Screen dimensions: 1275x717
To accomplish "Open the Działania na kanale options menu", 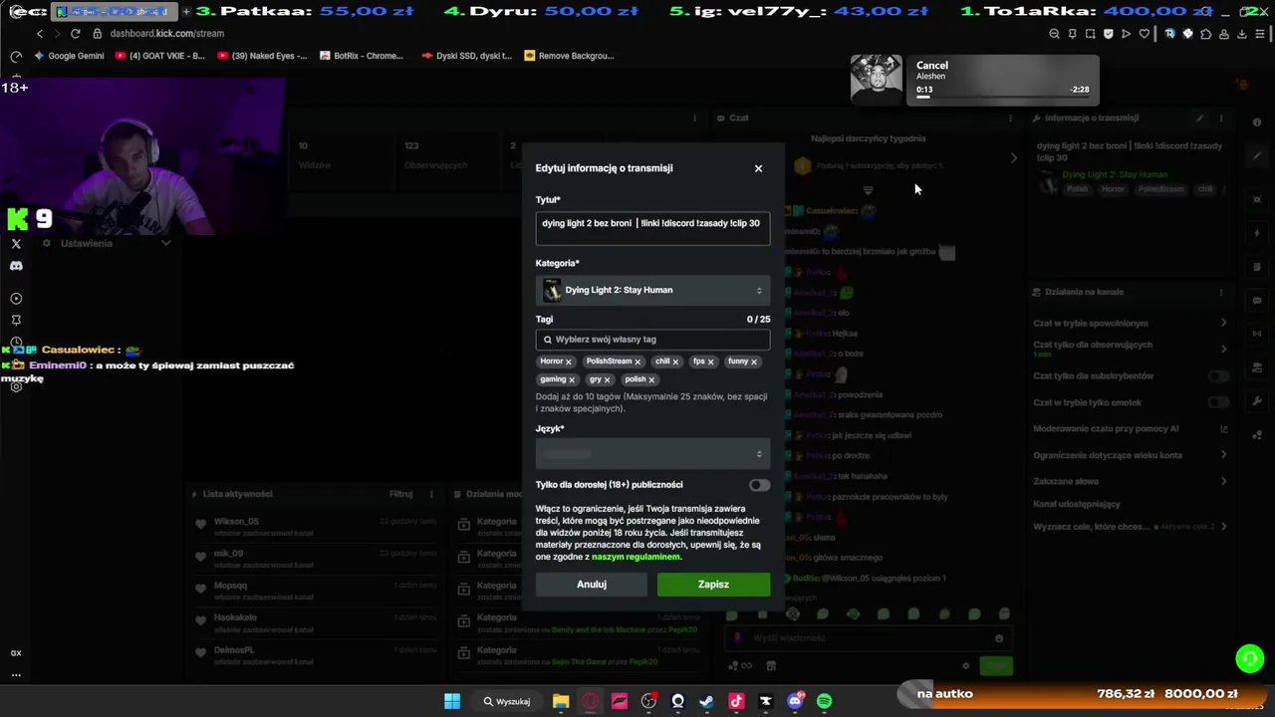I will click(1220, 292).
